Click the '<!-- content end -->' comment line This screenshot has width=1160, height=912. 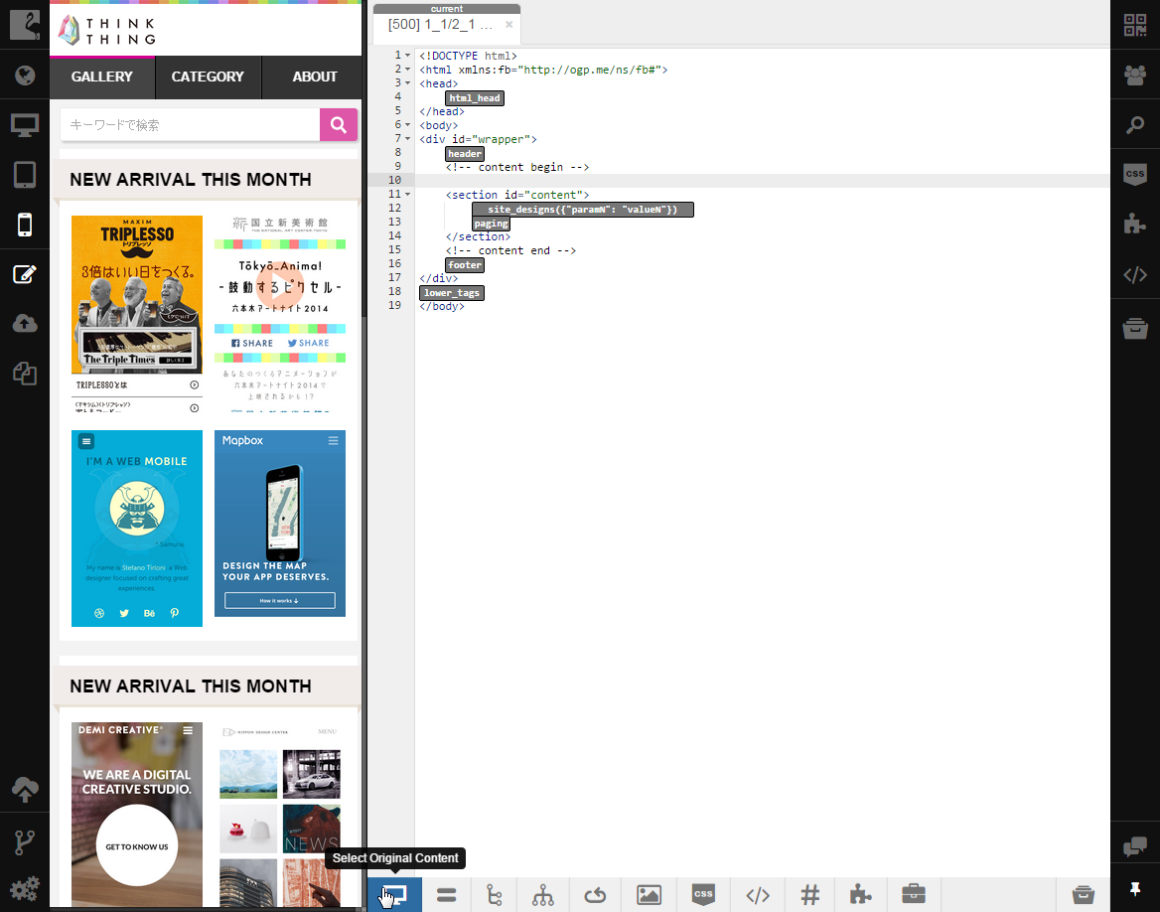tap(510, 251)
